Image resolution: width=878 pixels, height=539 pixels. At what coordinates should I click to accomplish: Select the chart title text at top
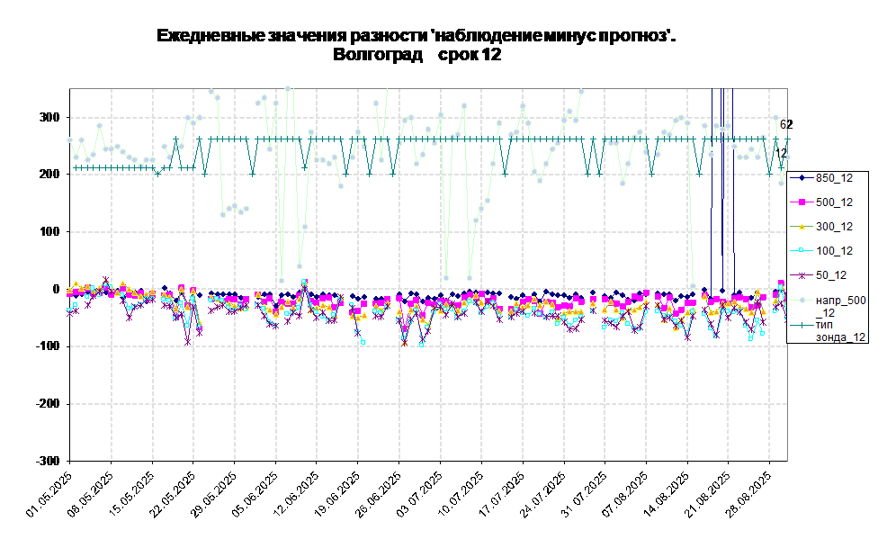[x=416, y=45]
